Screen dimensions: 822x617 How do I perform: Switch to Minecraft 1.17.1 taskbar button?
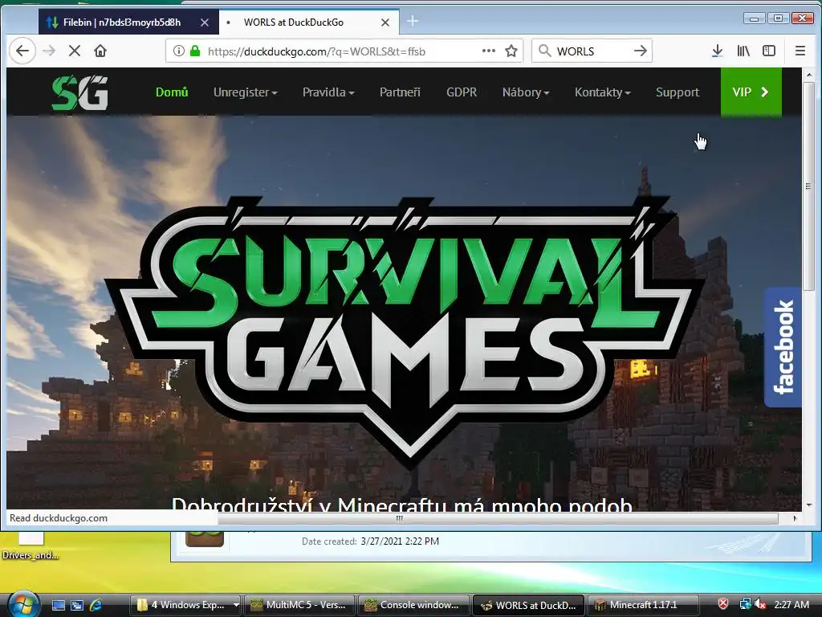[642, 605]
